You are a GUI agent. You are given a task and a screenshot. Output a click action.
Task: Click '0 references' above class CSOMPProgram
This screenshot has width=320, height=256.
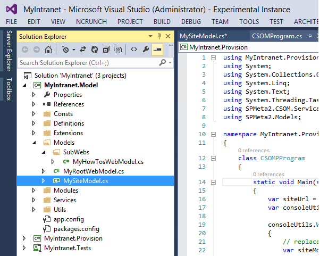pos(254,151)
